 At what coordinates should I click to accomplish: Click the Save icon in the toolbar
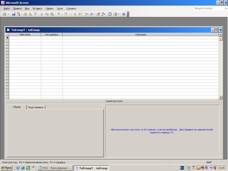pos(13,14)
